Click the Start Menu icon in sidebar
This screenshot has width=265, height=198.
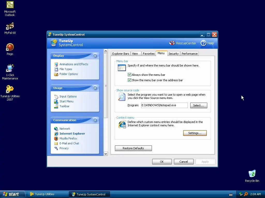pos(56,101)
